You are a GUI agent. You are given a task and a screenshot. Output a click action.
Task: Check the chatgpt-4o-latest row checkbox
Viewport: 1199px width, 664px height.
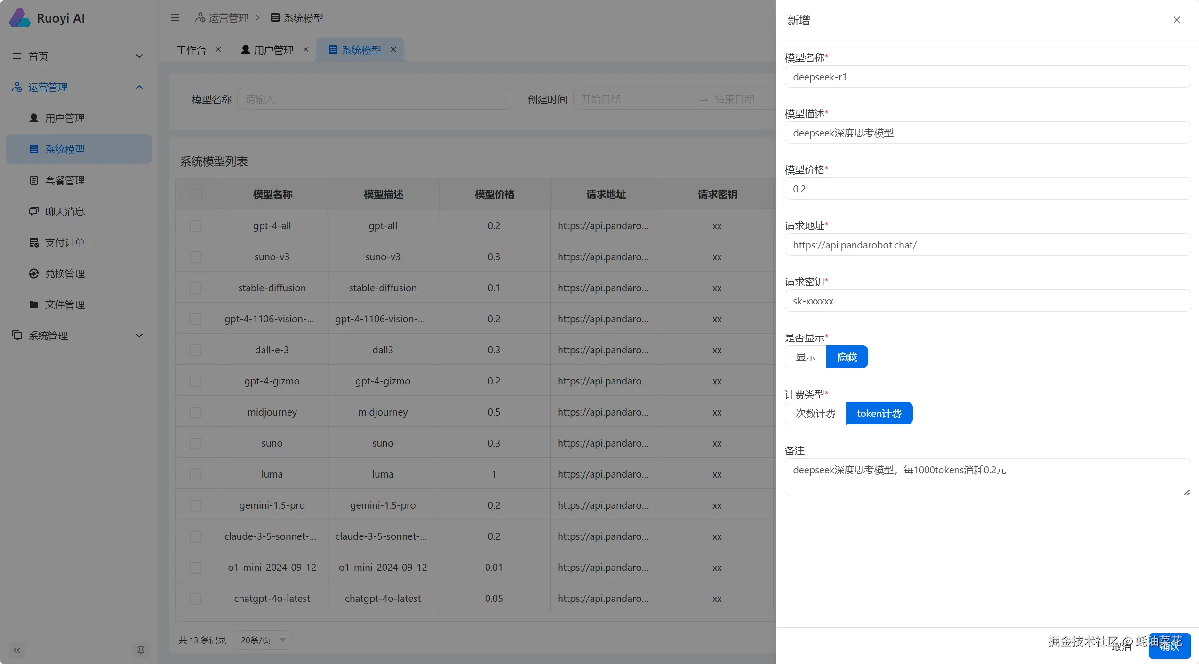[x=195, y=599]
